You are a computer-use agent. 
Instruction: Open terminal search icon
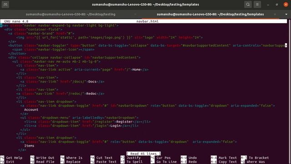point(248,5)
